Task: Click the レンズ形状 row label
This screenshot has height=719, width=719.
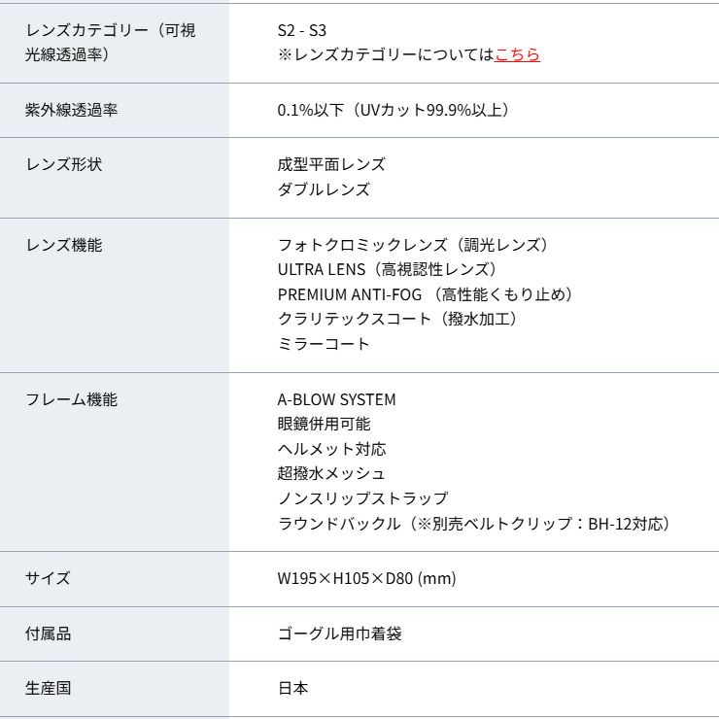Action: (x=63, y=164)
